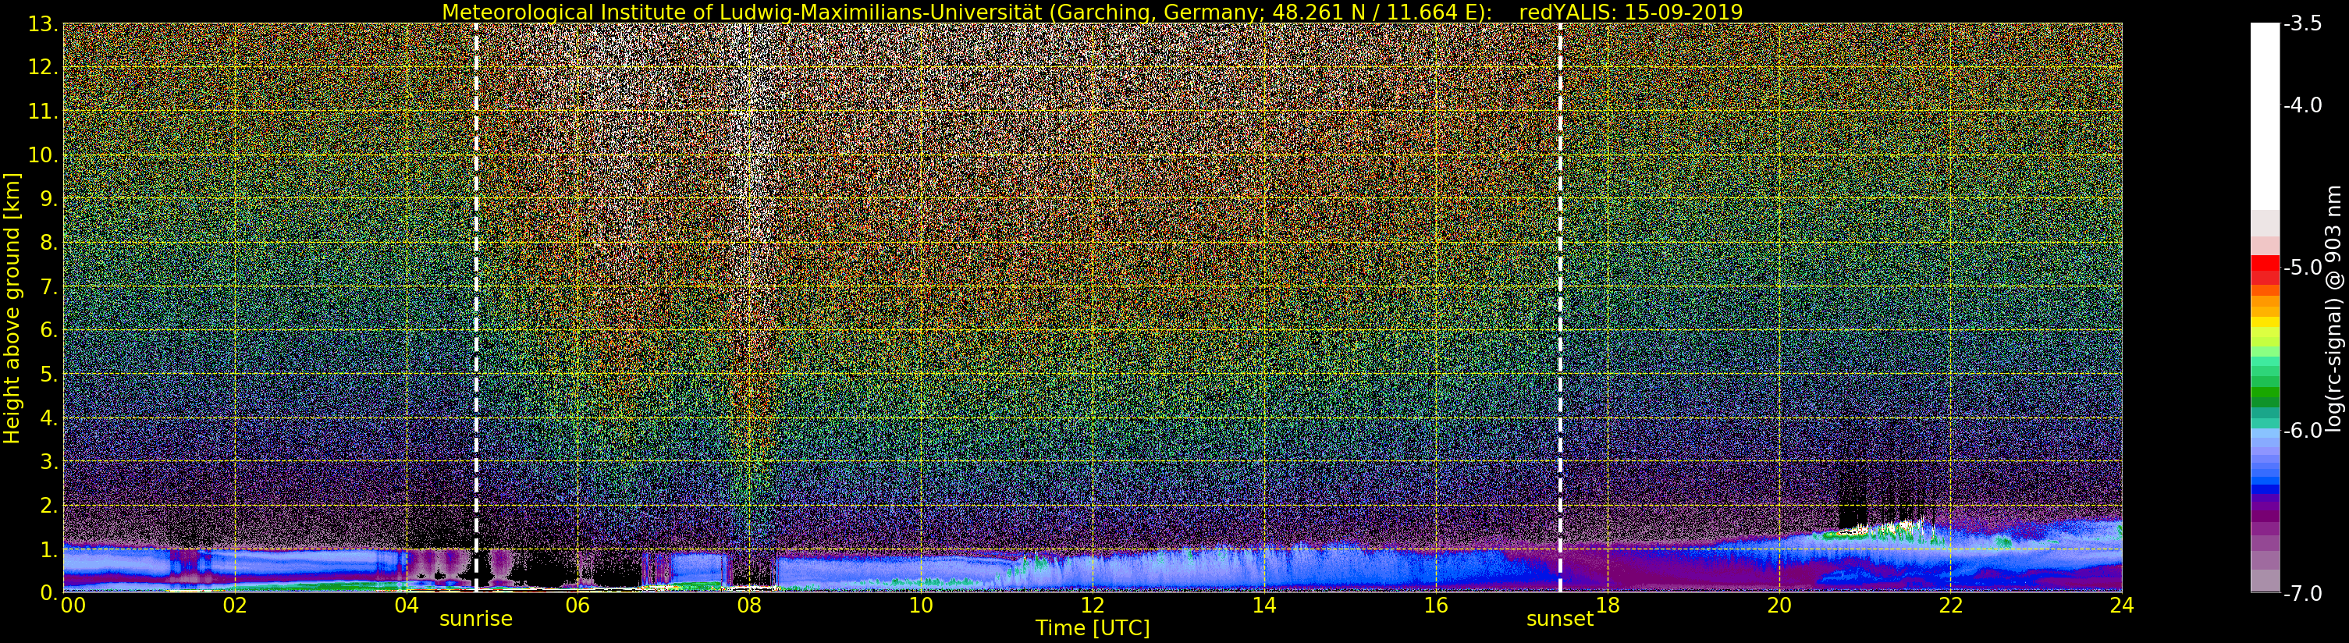Image resolution: width=2349 pixels, height=643 pixels.
Task: Click the white dashed sunrise line
Action: pyautogui.click(x=476, y=307)
